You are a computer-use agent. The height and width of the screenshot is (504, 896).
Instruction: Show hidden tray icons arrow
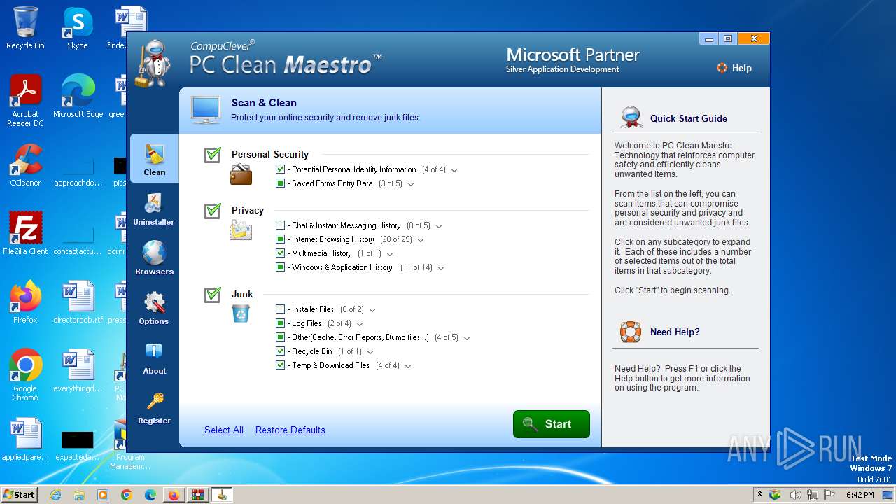click(760, 495)
